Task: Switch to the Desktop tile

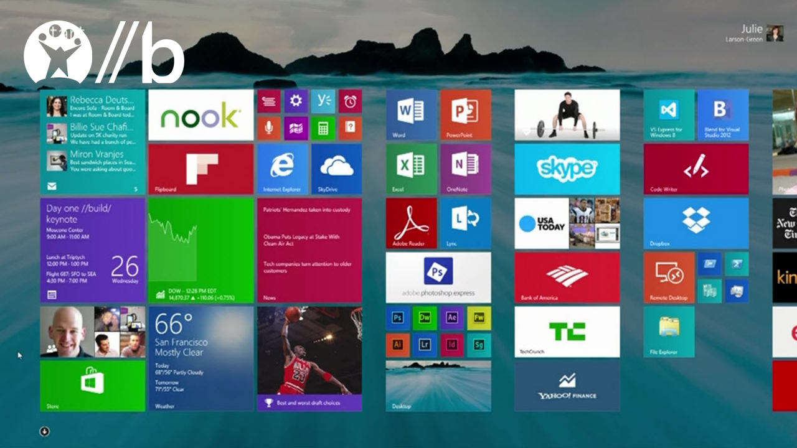Action: tap(438, 386)
